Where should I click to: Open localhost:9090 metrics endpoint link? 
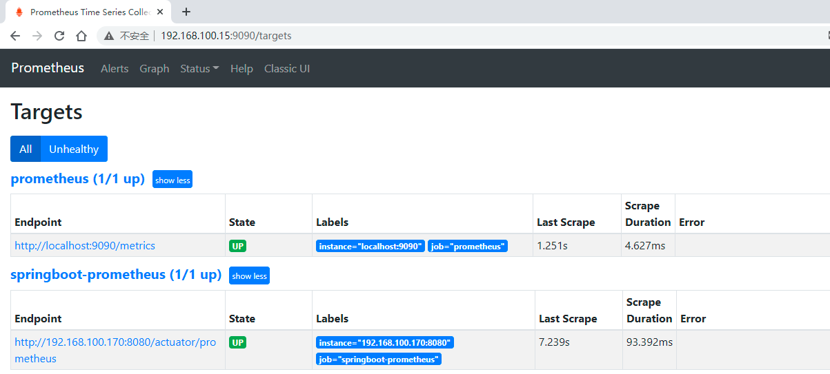[x=85, y=246]
